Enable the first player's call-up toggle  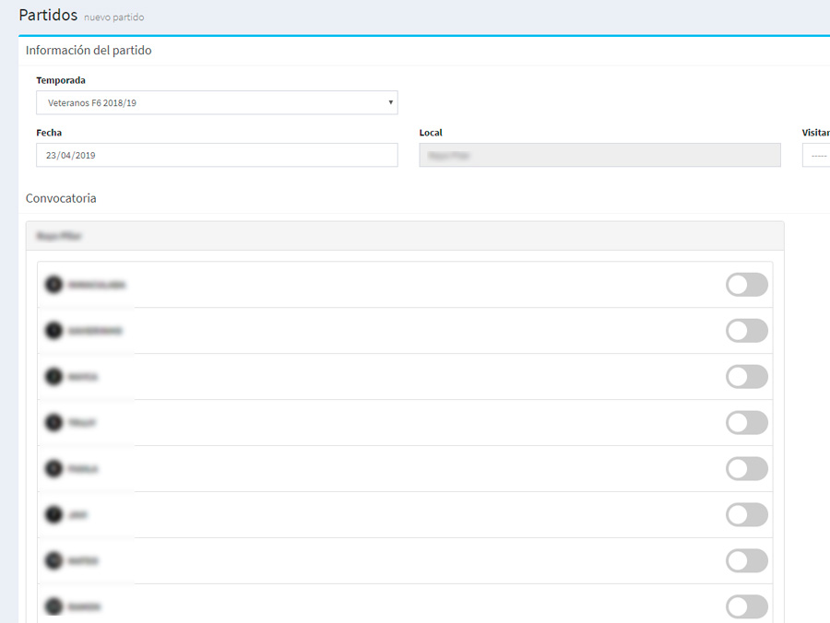(746, 285)
